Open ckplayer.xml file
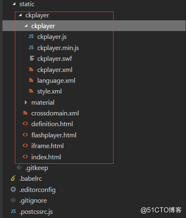Image resolution: width=186 pixels, height=218 pixels. pos(55,69)
